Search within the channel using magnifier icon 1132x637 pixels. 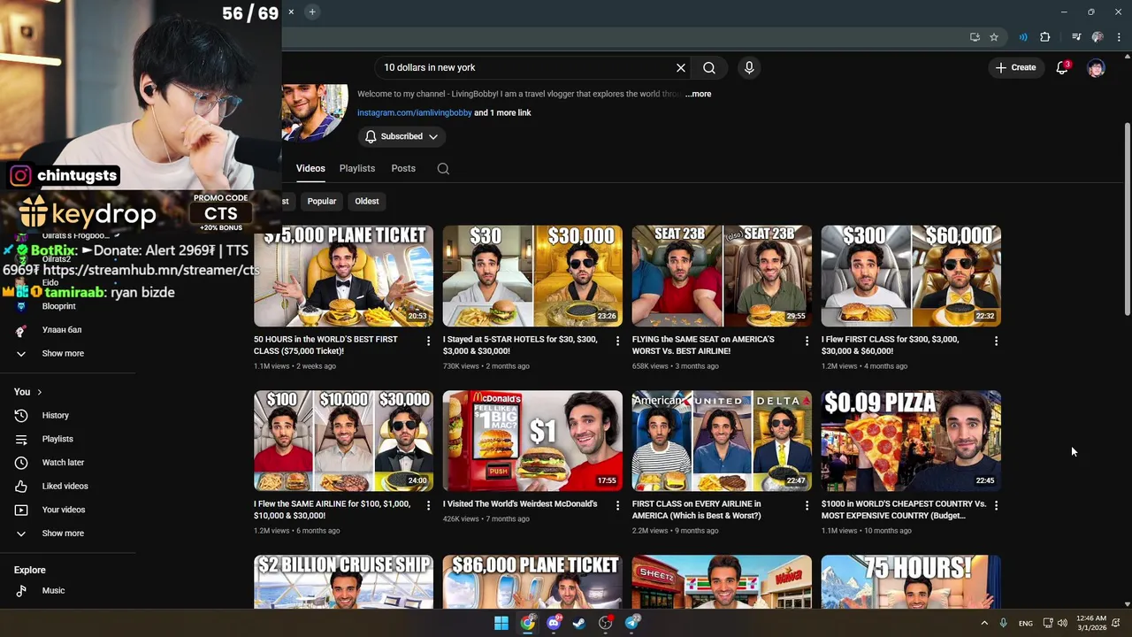443,169
